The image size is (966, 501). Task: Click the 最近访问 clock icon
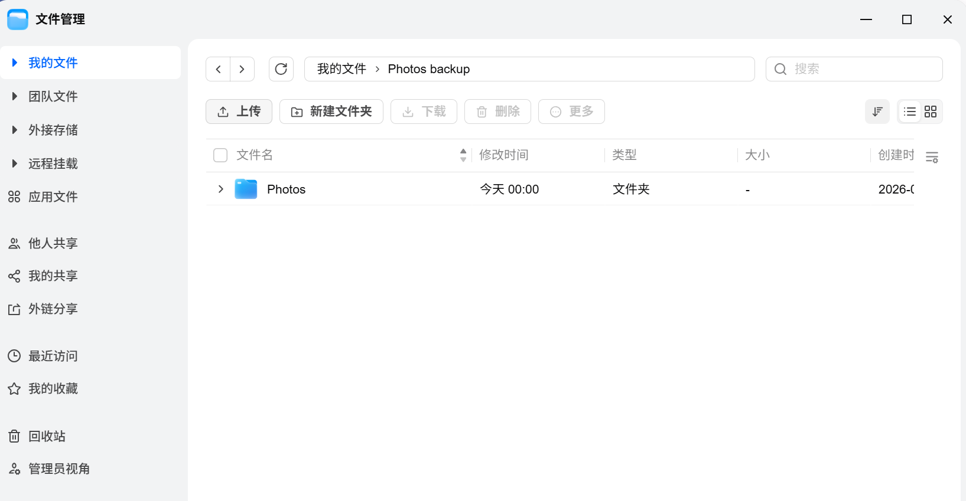click(14, 356)
